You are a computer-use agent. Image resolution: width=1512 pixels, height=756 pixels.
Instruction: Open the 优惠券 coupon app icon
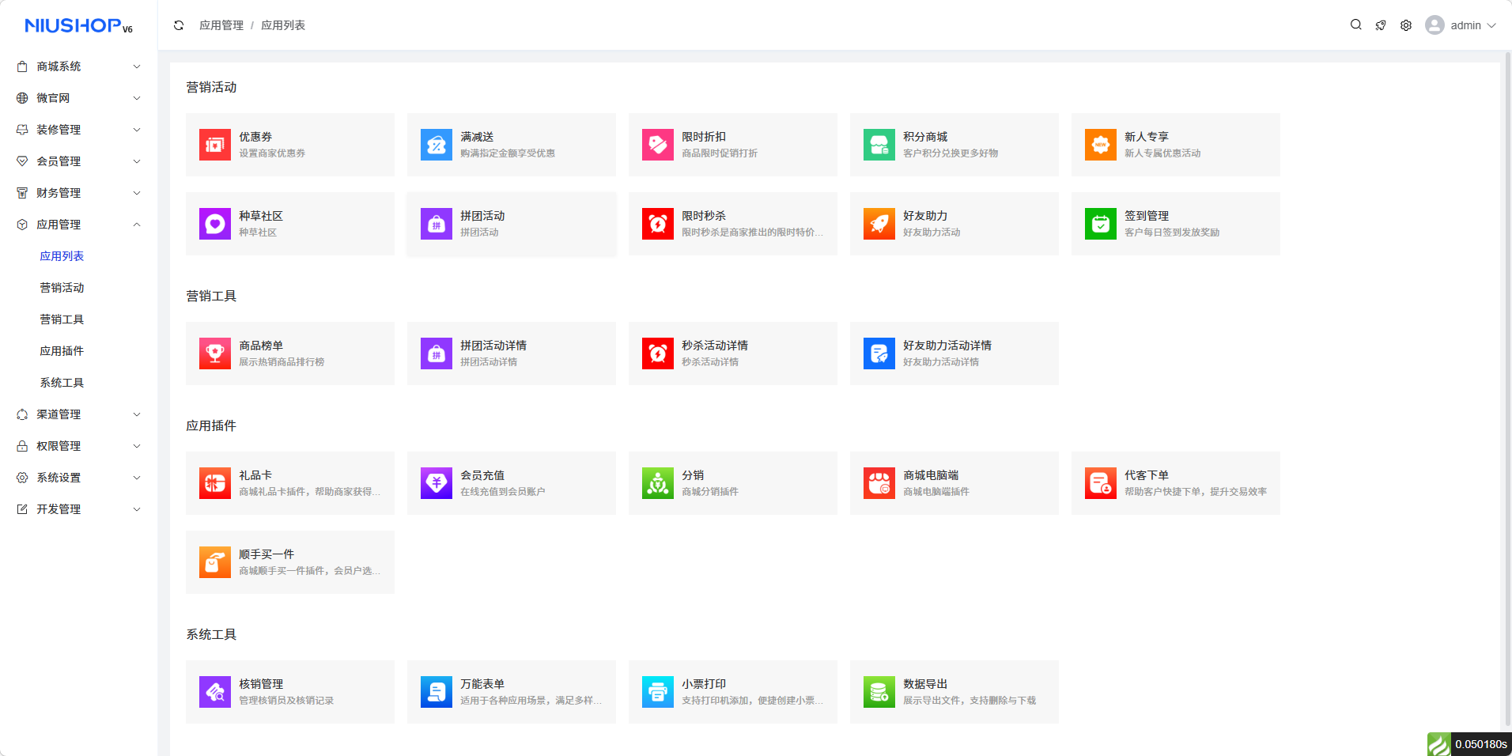click(215, 145)
